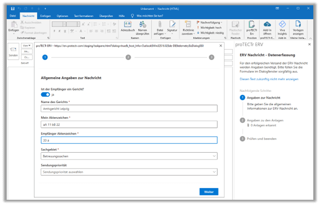Expand the Sachgebiet dropdown
Viewport: 320px width, 205px height.
129,156
